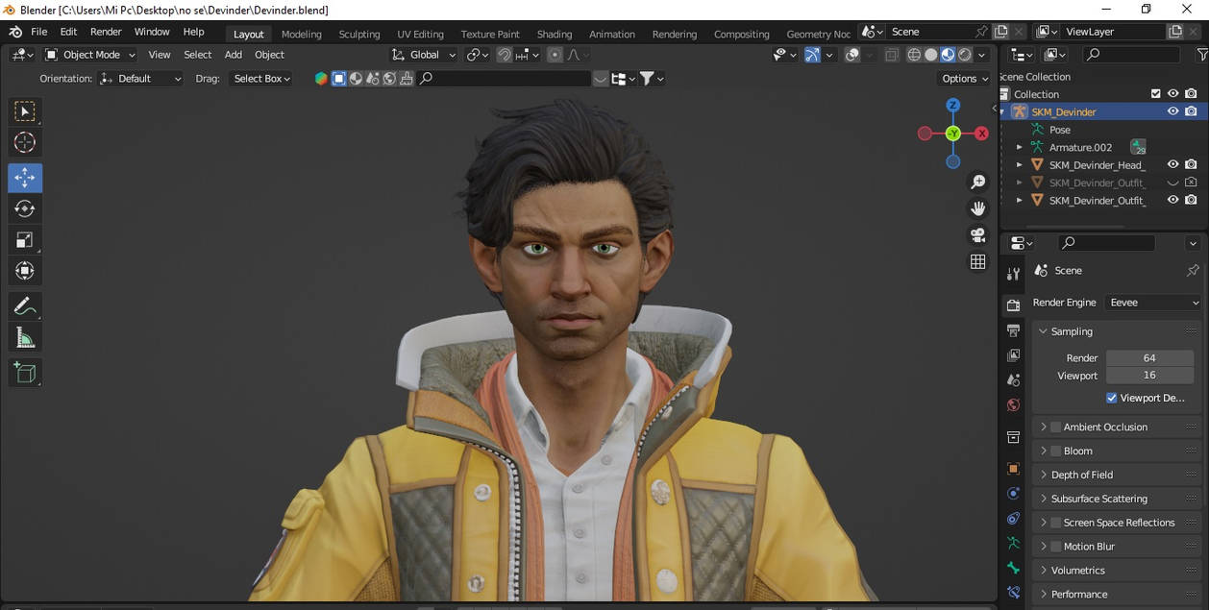Adjust the Render samples field

point(1148,357)
